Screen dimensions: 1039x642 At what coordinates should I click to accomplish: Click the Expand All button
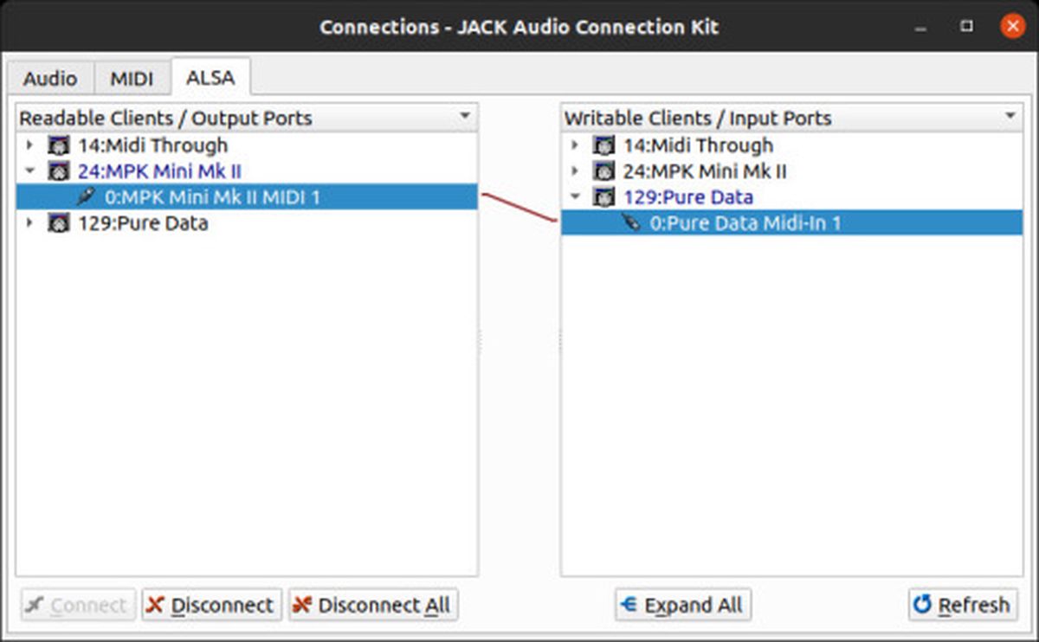point(683,605)
